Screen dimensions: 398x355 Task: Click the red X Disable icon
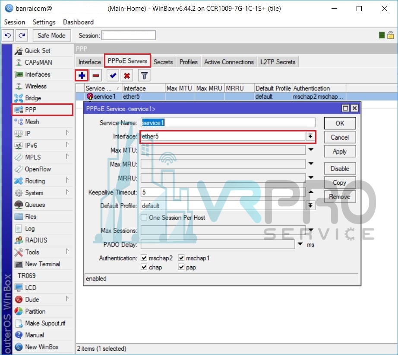(x=127, y=75)
